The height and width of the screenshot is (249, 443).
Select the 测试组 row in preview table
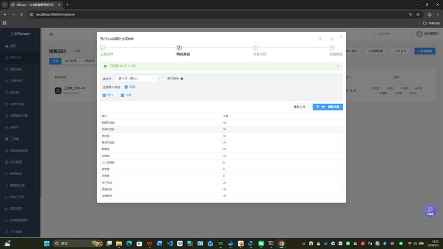(221, 136)
